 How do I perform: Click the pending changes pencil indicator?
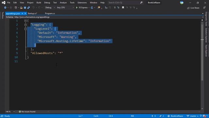(162, 116)
